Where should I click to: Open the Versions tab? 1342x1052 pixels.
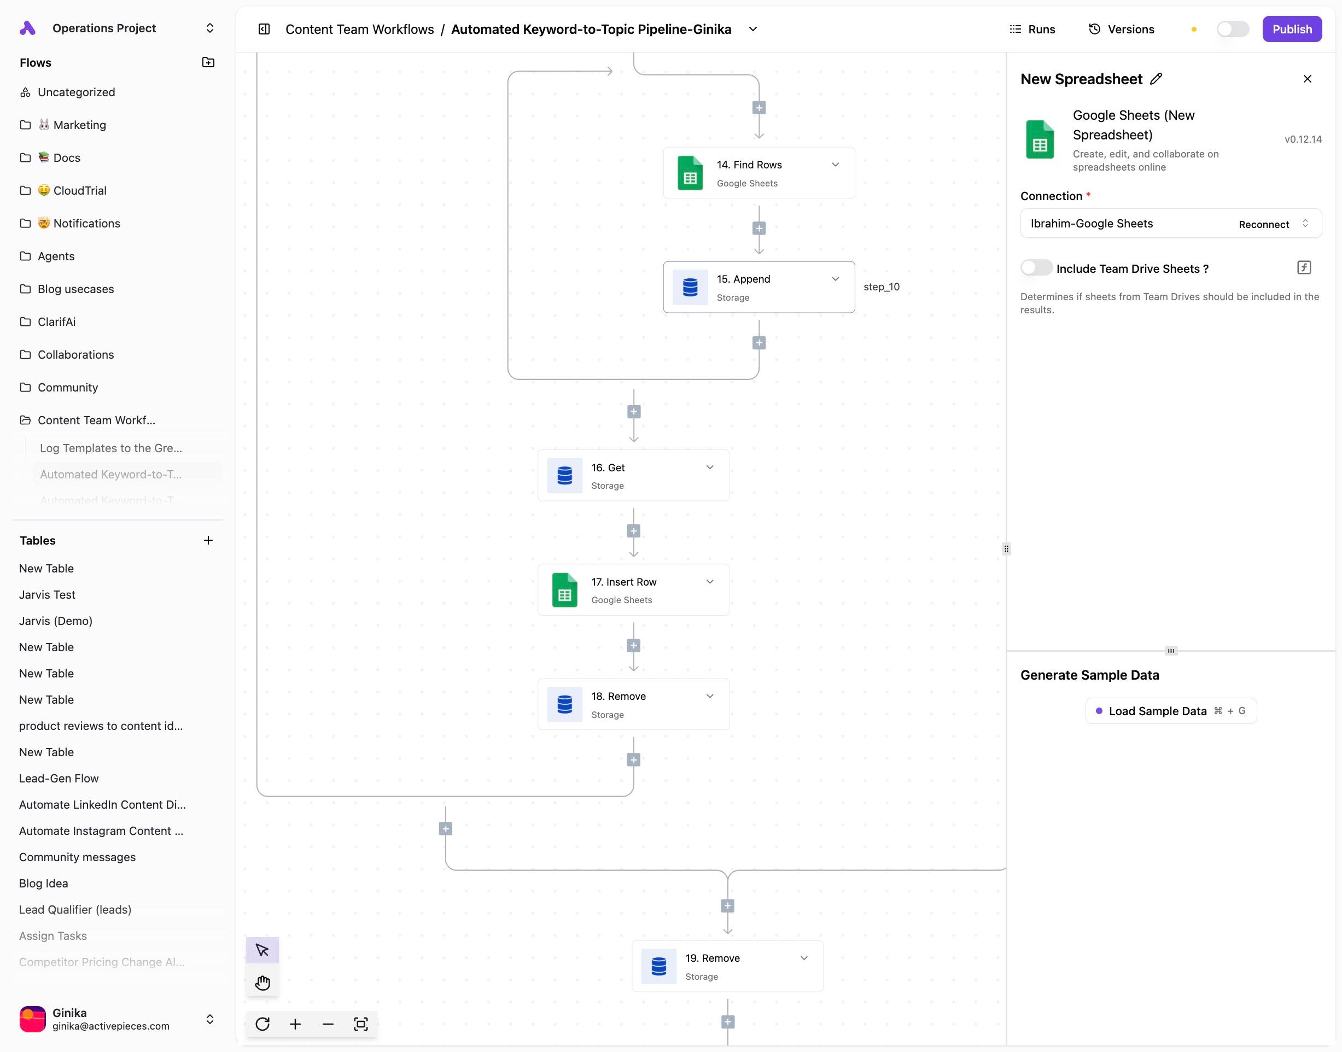point(1121,29)
